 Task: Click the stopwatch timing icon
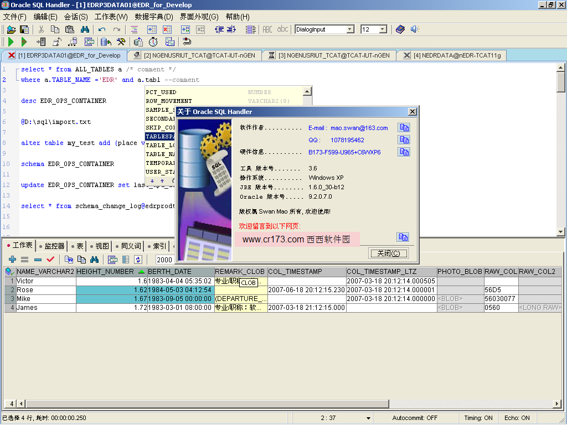pyautogui.click(x=153, y=42)
